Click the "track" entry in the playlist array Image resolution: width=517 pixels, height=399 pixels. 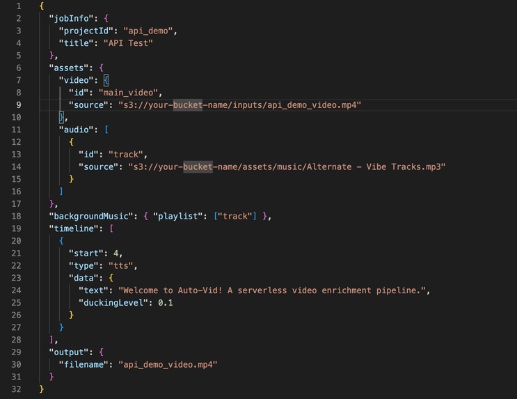click(x=234, y=216)
